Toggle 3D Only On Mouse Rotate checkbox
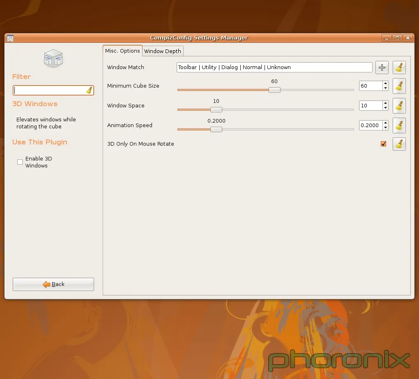This screenshot has width=419, height=379. click(383, 144)
